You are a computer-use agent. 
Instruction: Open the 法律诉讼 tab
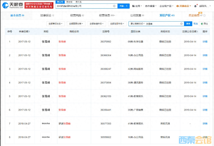(x=47, y=15)
